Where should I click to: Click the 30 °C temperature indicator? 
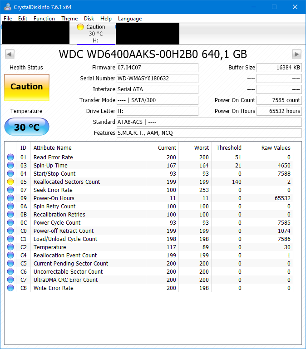click(x=27, y=127)
